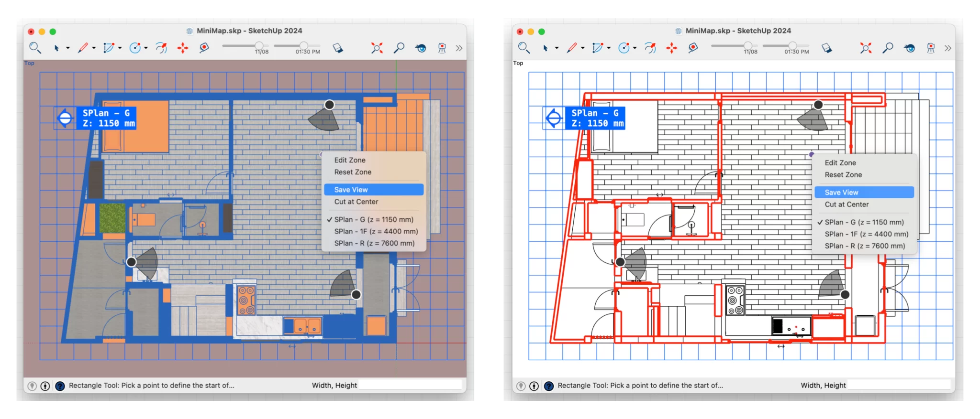
Task: Select the Tape Measure tool in right window
Action: pyautogui.click(x=693, y=48)
